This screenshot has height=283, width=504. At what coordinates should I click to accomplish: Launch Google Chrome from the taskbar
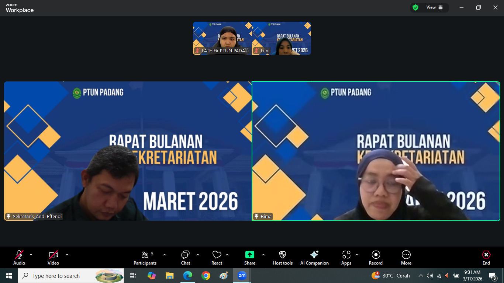coord(206,276)
